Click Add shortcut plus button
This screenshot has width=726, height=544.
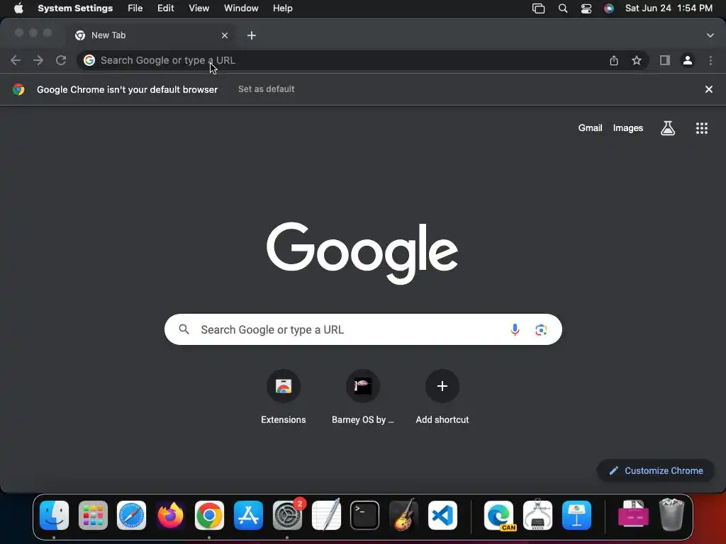pyautogui.click(x=442, y=386)
